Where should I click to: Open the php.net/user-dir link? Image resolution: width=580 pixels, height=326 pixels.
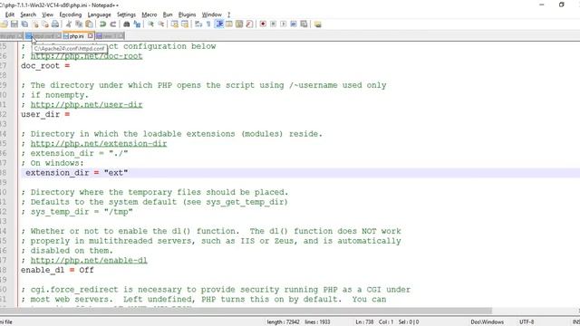pyautogui.click(x=86, y=105)
